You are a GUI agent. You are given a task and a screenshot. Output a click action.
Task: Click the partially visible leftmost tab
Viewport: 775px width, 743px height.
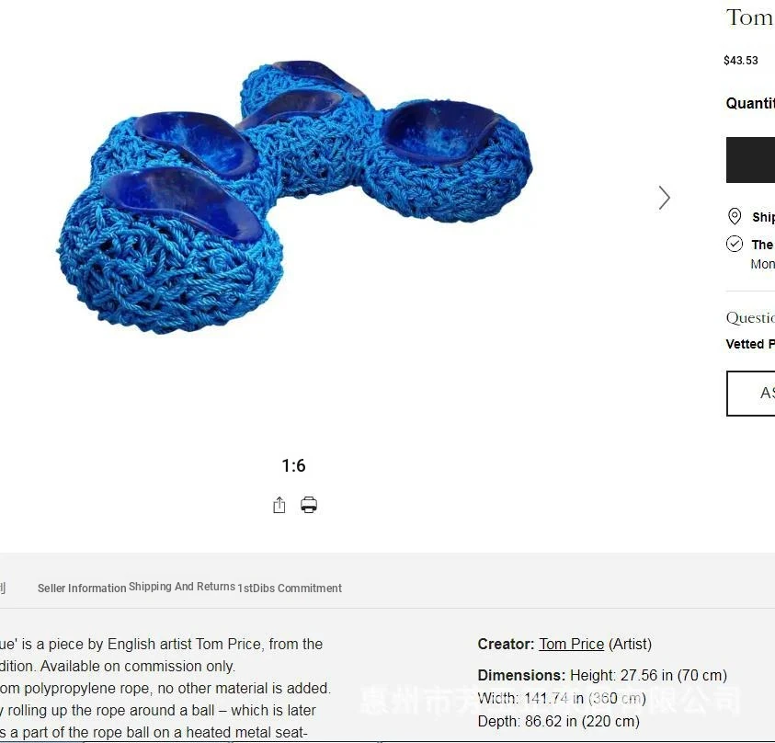click(x=3, y=588)
